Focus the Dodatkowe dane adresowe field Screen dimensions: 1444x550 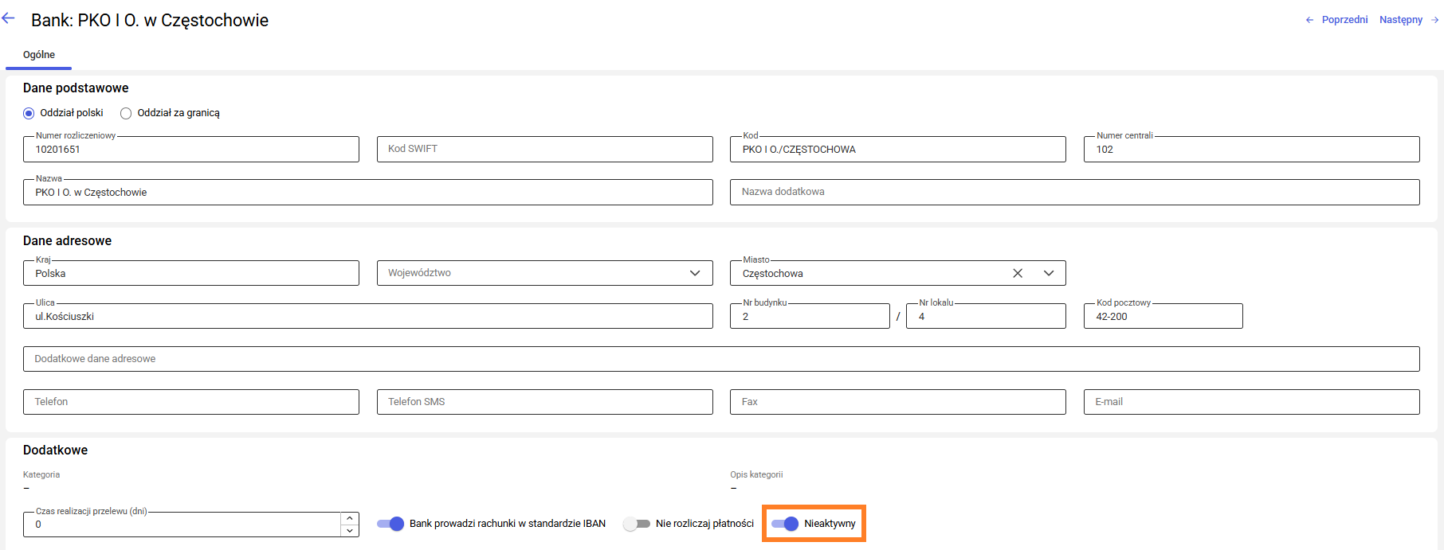click(x=720, y=359)
